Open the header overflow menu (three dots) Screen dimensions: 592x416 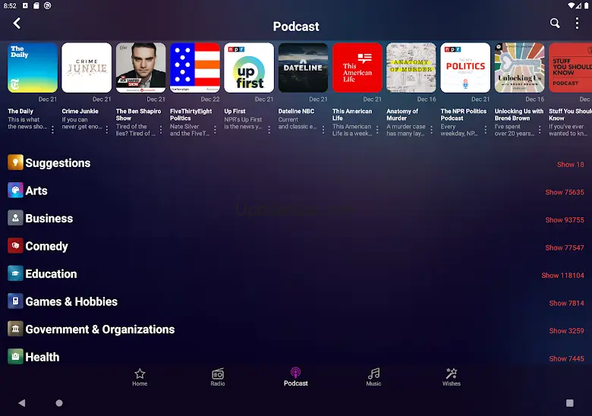coord(577,24)
